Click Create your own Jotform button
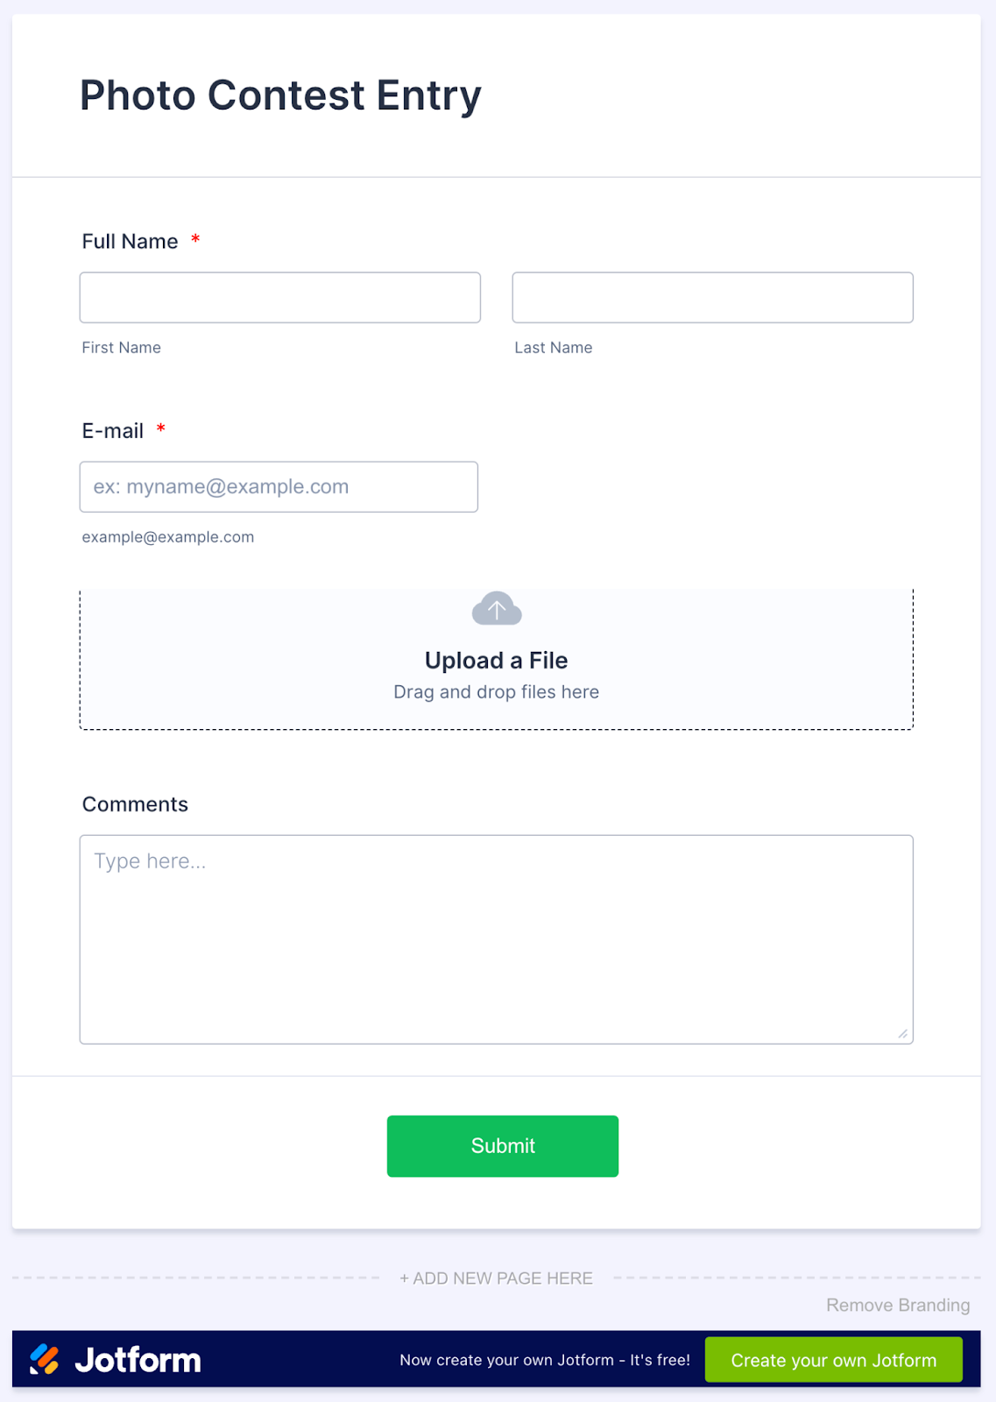 pyautogui.click(x=833, y=1360)
